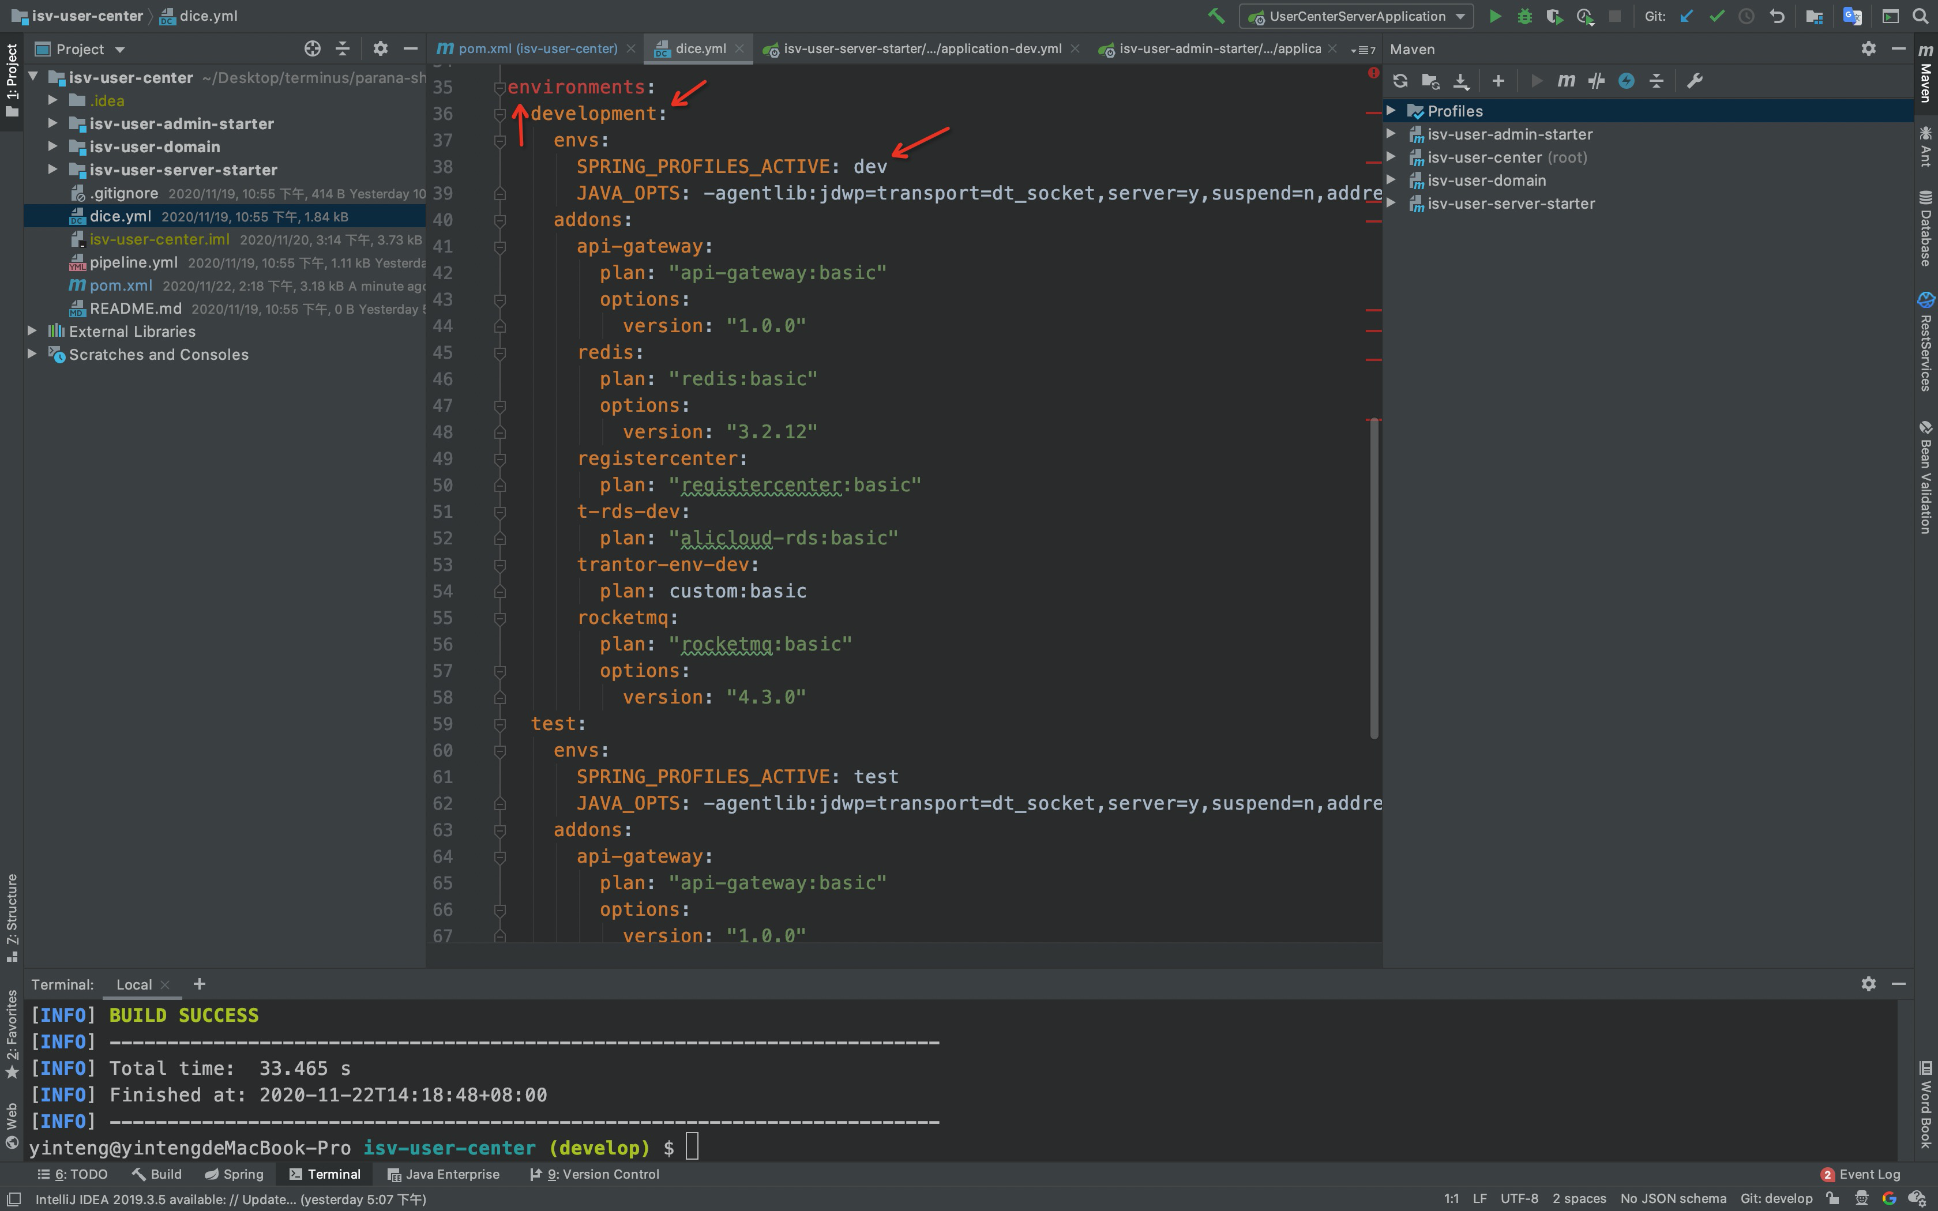Expand Maven Profiles node
Screen dimensions: 1938x1211
[x=1392, y=111]
